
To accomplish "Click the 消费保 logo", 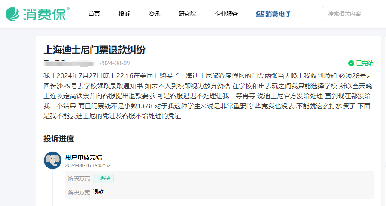I will pos(37,14).
